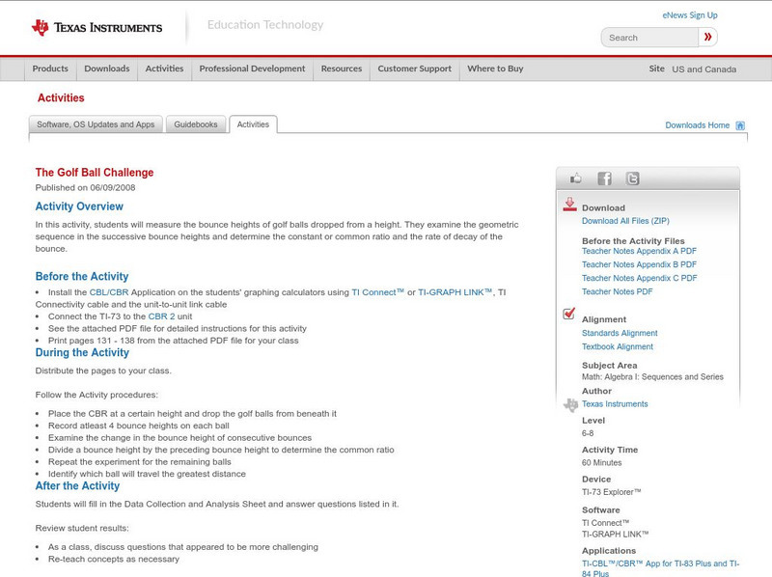
Task: Click the Texas Instruments logo
Action: click(96, 28)
